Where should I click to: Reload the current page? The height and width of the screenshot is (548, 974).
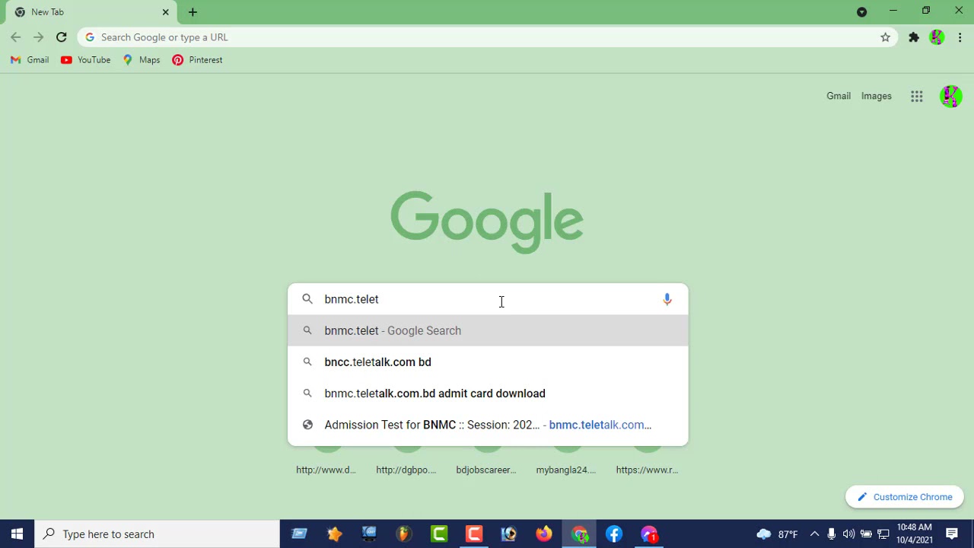coord(62,37)
